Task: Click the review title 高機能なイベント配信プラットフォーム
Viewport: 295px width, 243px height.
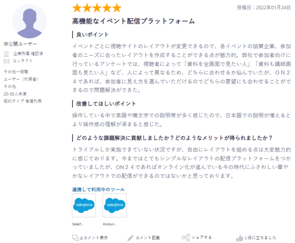Action: coord(133,21)
